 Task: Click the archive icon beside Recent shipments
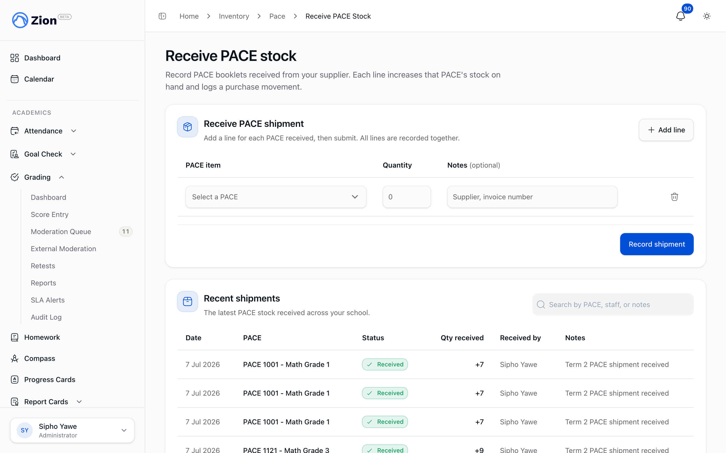point(188,301)
